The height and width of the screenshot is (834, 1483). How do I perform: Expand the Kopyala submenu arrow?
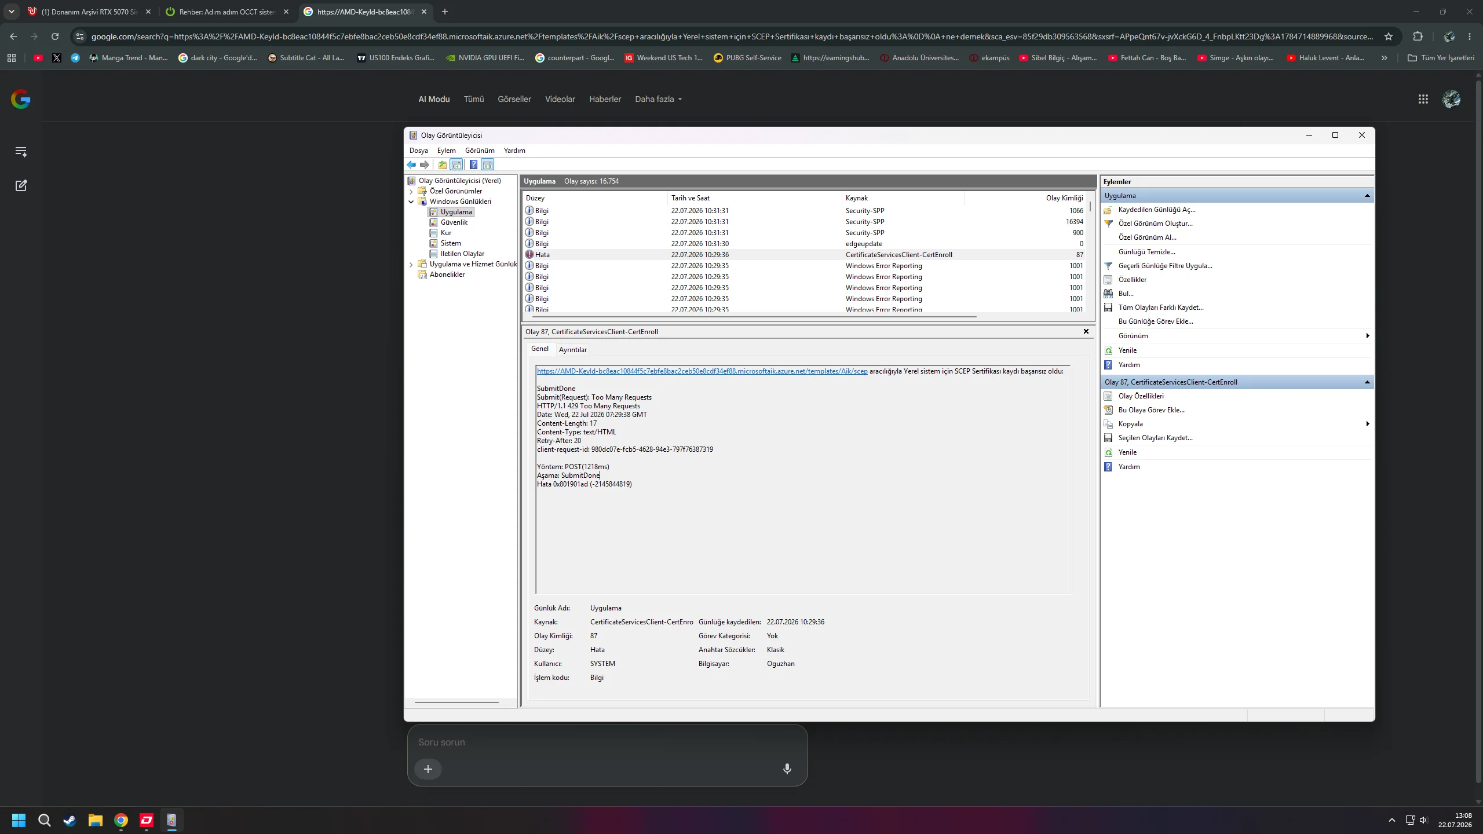(1367, 424)
